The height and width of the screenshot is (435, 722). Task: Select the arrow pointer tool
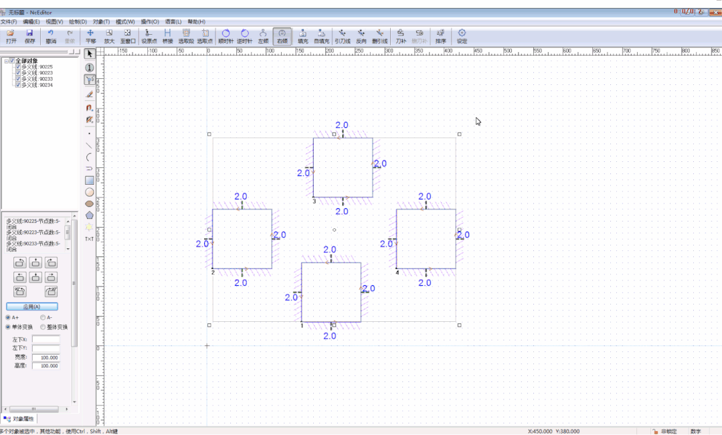89,54
